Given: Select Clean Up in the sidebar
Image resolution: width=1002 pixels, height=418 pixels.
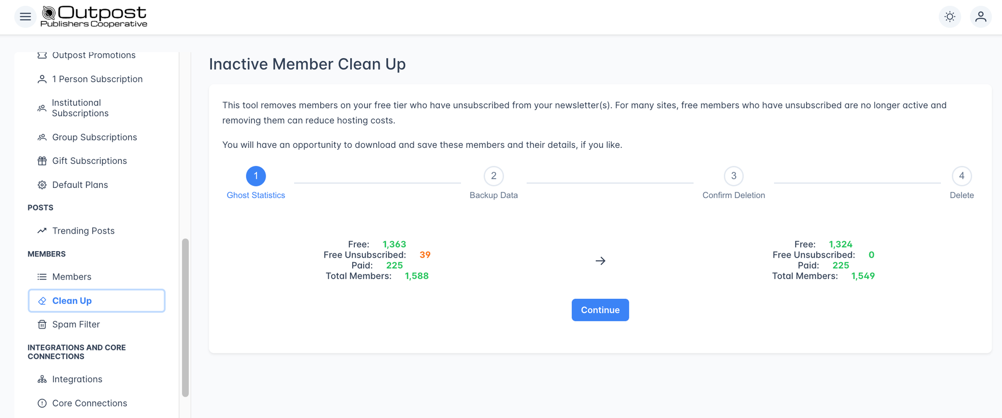Looking at the screenshot, I should 96,301.
